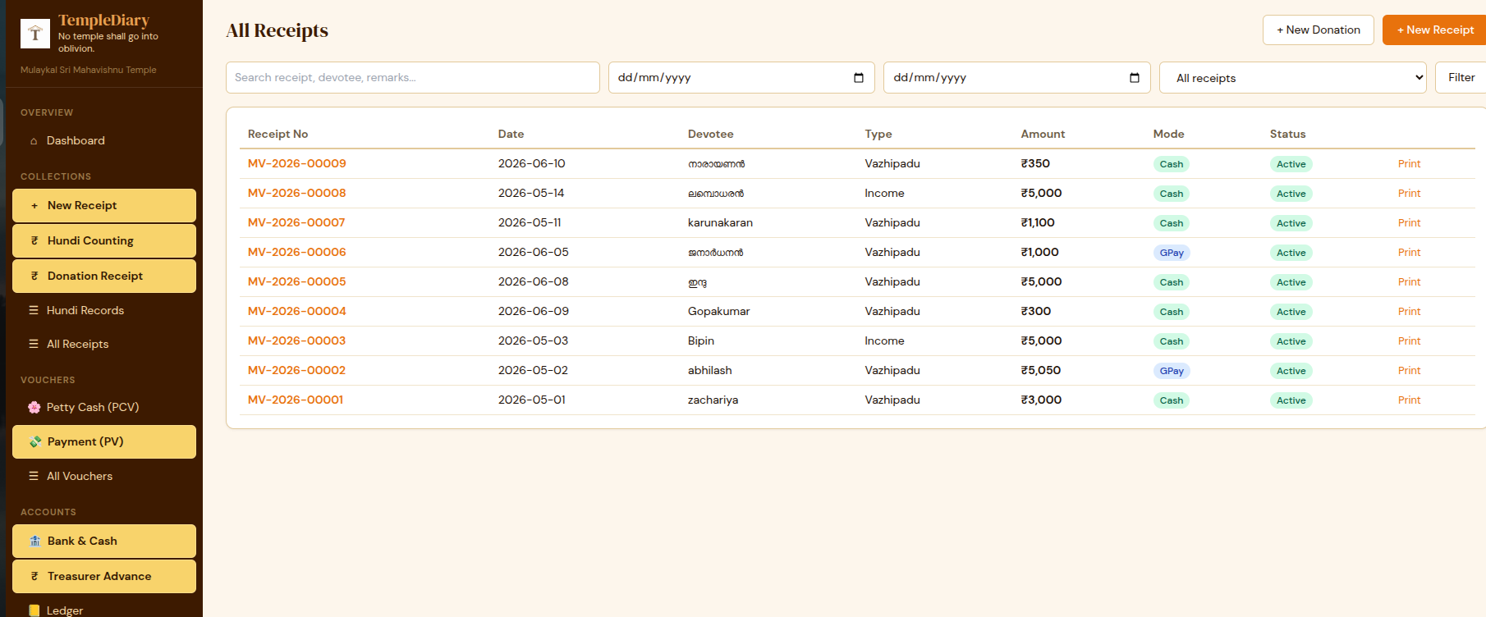
Task: Click the Amount column header
Action: pos(1043,135)
